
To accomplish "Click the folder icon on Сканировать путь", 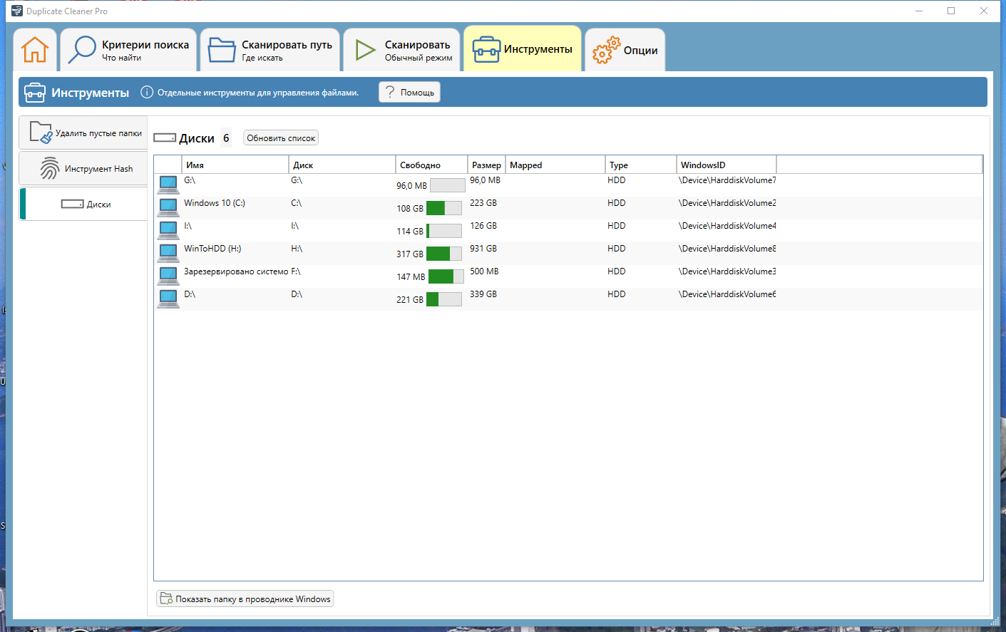I will [222, 50].
